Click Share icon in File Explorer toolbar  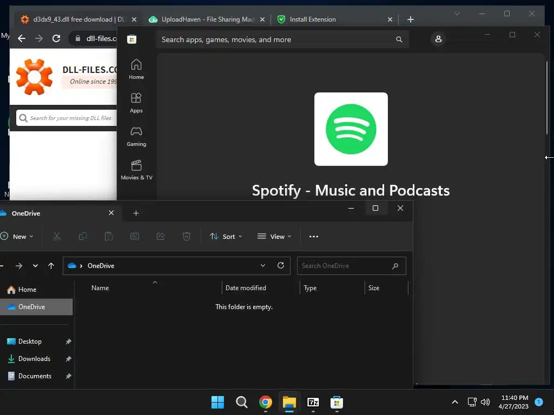click(x=161, y=237)
